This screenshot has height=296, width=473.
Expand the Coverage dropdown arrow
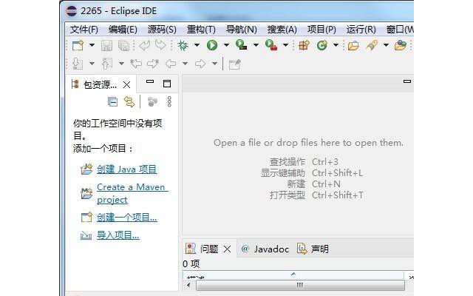pos(256,45)
